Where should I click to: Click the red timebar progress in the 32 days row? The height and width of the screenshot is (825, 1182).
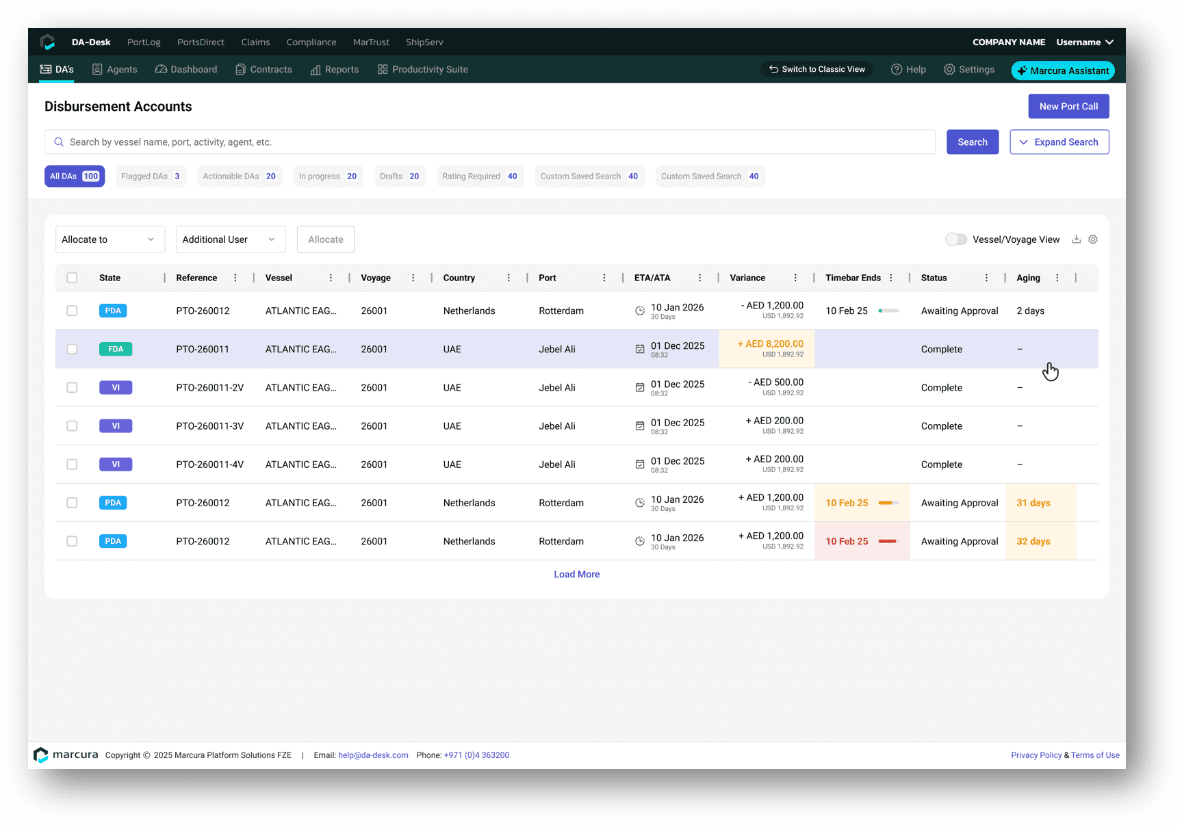coord(888,541)
